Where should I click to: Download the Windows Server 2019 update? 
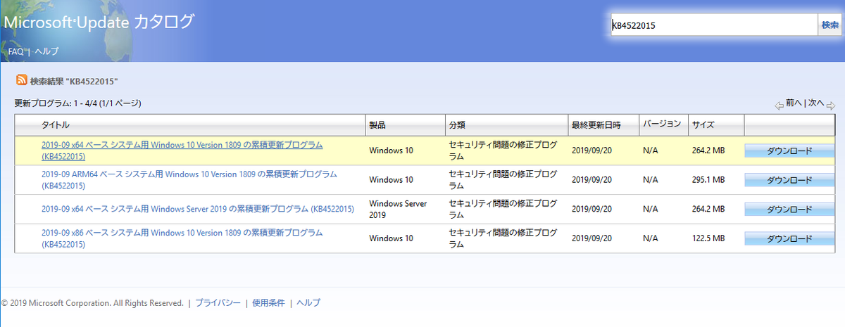coord(789,210)
